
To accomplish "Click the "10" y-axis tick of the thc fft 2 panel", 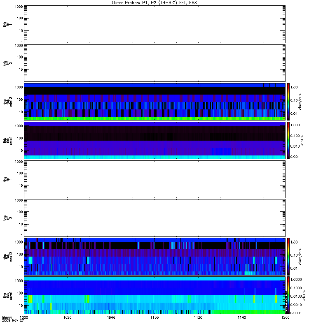I will 21,224.
